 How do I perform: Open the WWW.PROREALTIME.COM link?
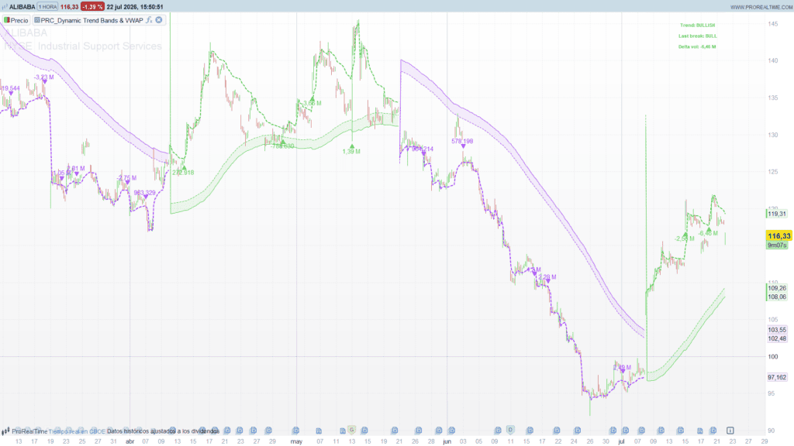(761, 7)
